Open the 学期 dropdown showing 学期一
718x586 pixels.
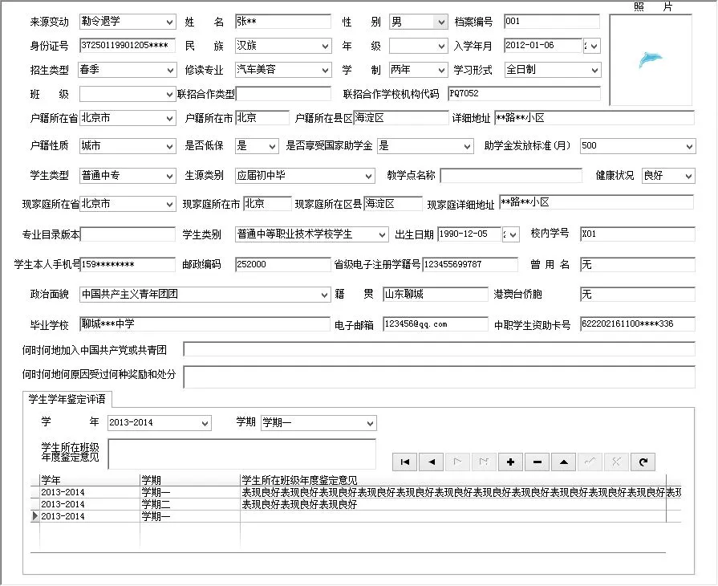pos(370,423)
